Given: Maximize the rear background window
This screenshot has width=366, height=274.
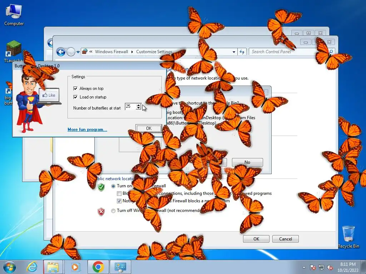Looking at the screenshot, I should [x=308, y=33].
